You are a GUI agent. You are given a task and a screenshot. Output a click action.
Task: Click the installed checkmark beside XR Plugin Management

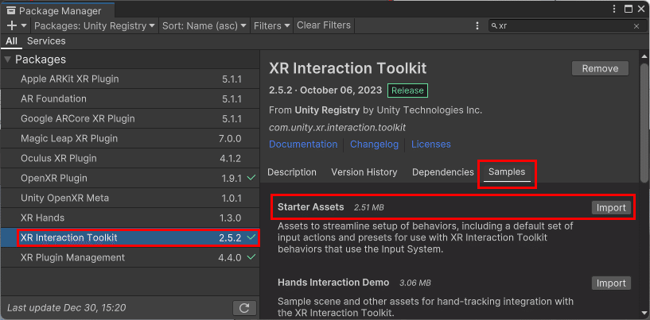click(x=251, y=257)
